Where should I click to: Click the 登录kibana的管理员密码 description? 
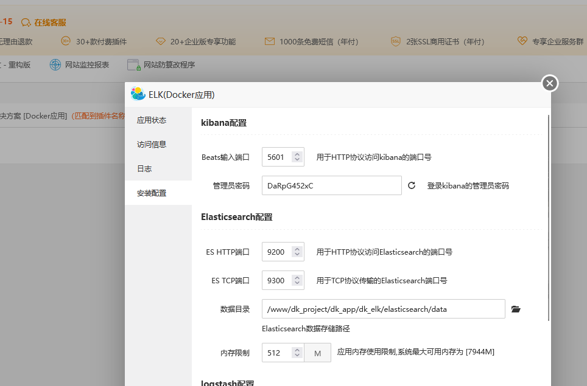tap(468, 186)
